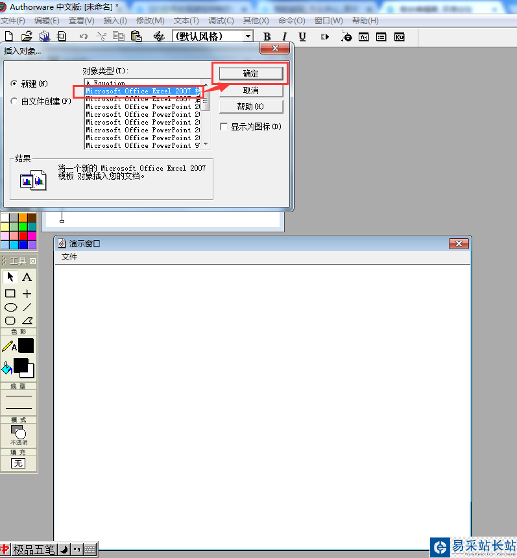Select the pointer arrow tool

click(10, 277)
